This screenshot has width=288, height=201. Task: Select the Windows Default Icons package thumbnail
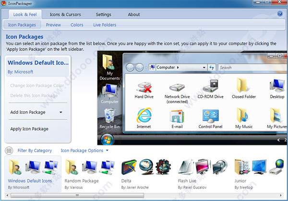point(33,174)
